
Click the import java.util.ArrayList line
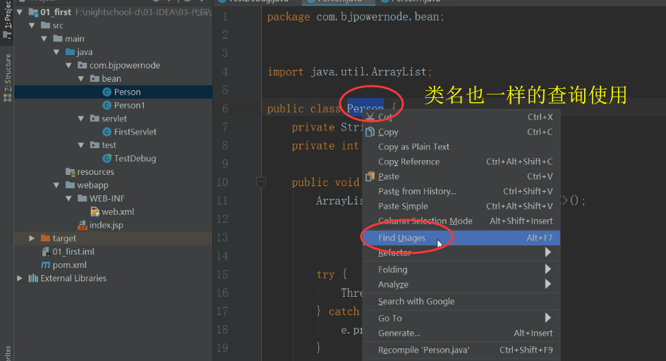[x=349, y=72]
